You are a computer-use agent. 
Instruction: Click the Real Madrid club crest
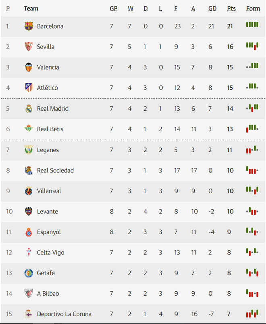click(29, 109)
